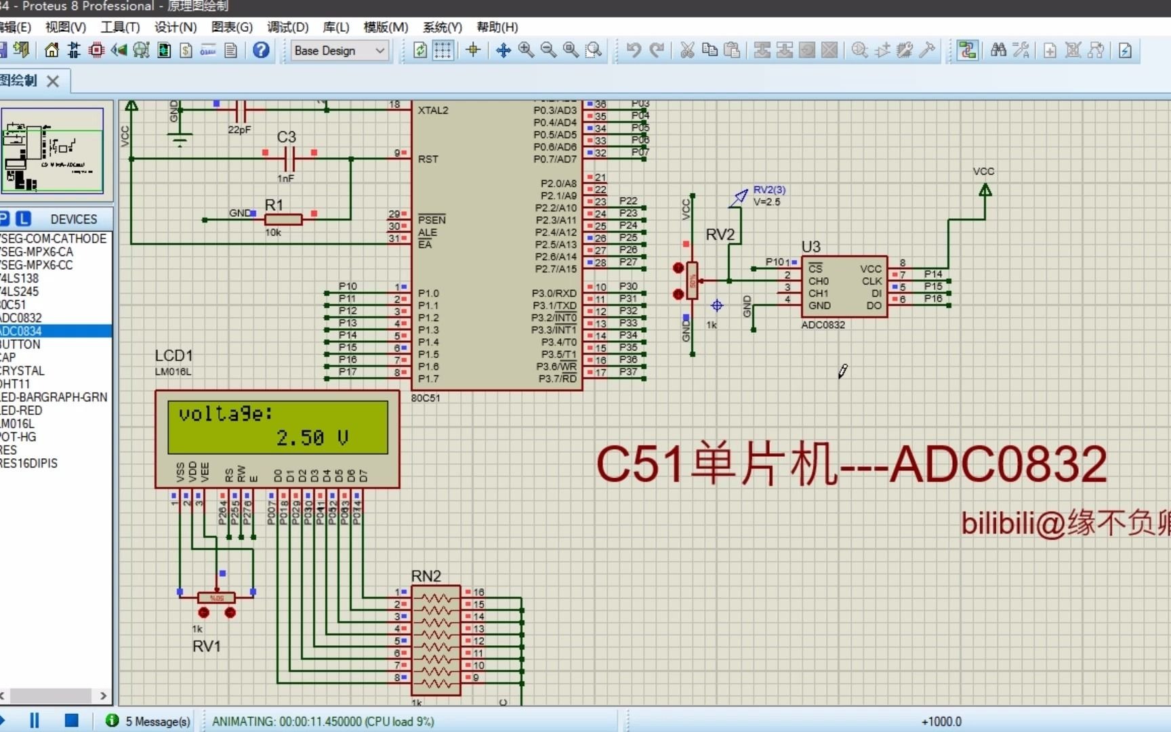Open Schematic Capture via toolbar icon
The image size is (1171, 732).
tap(74, 50)
